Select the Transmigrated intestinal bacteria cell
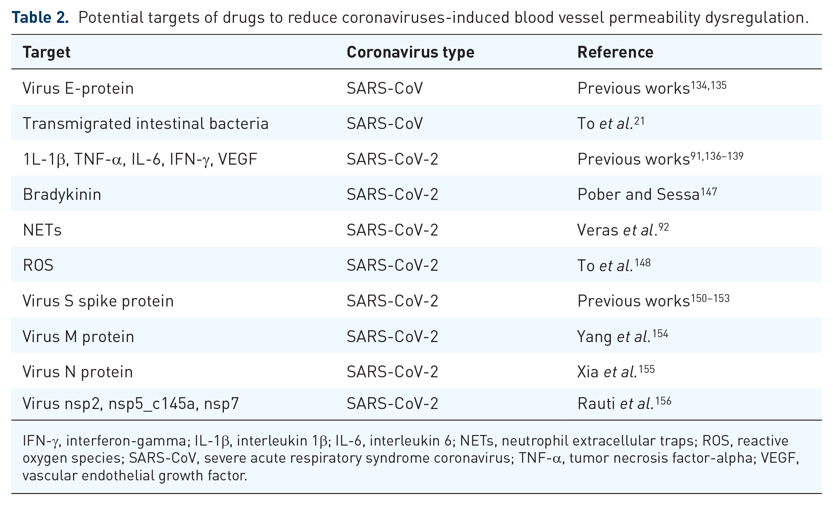 146,124
